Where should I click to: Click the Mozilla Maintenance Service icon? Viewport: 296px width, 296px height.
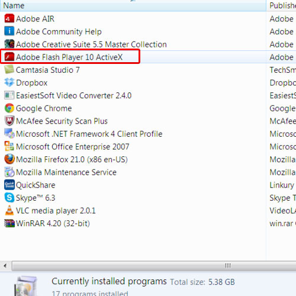coord(9,172)
